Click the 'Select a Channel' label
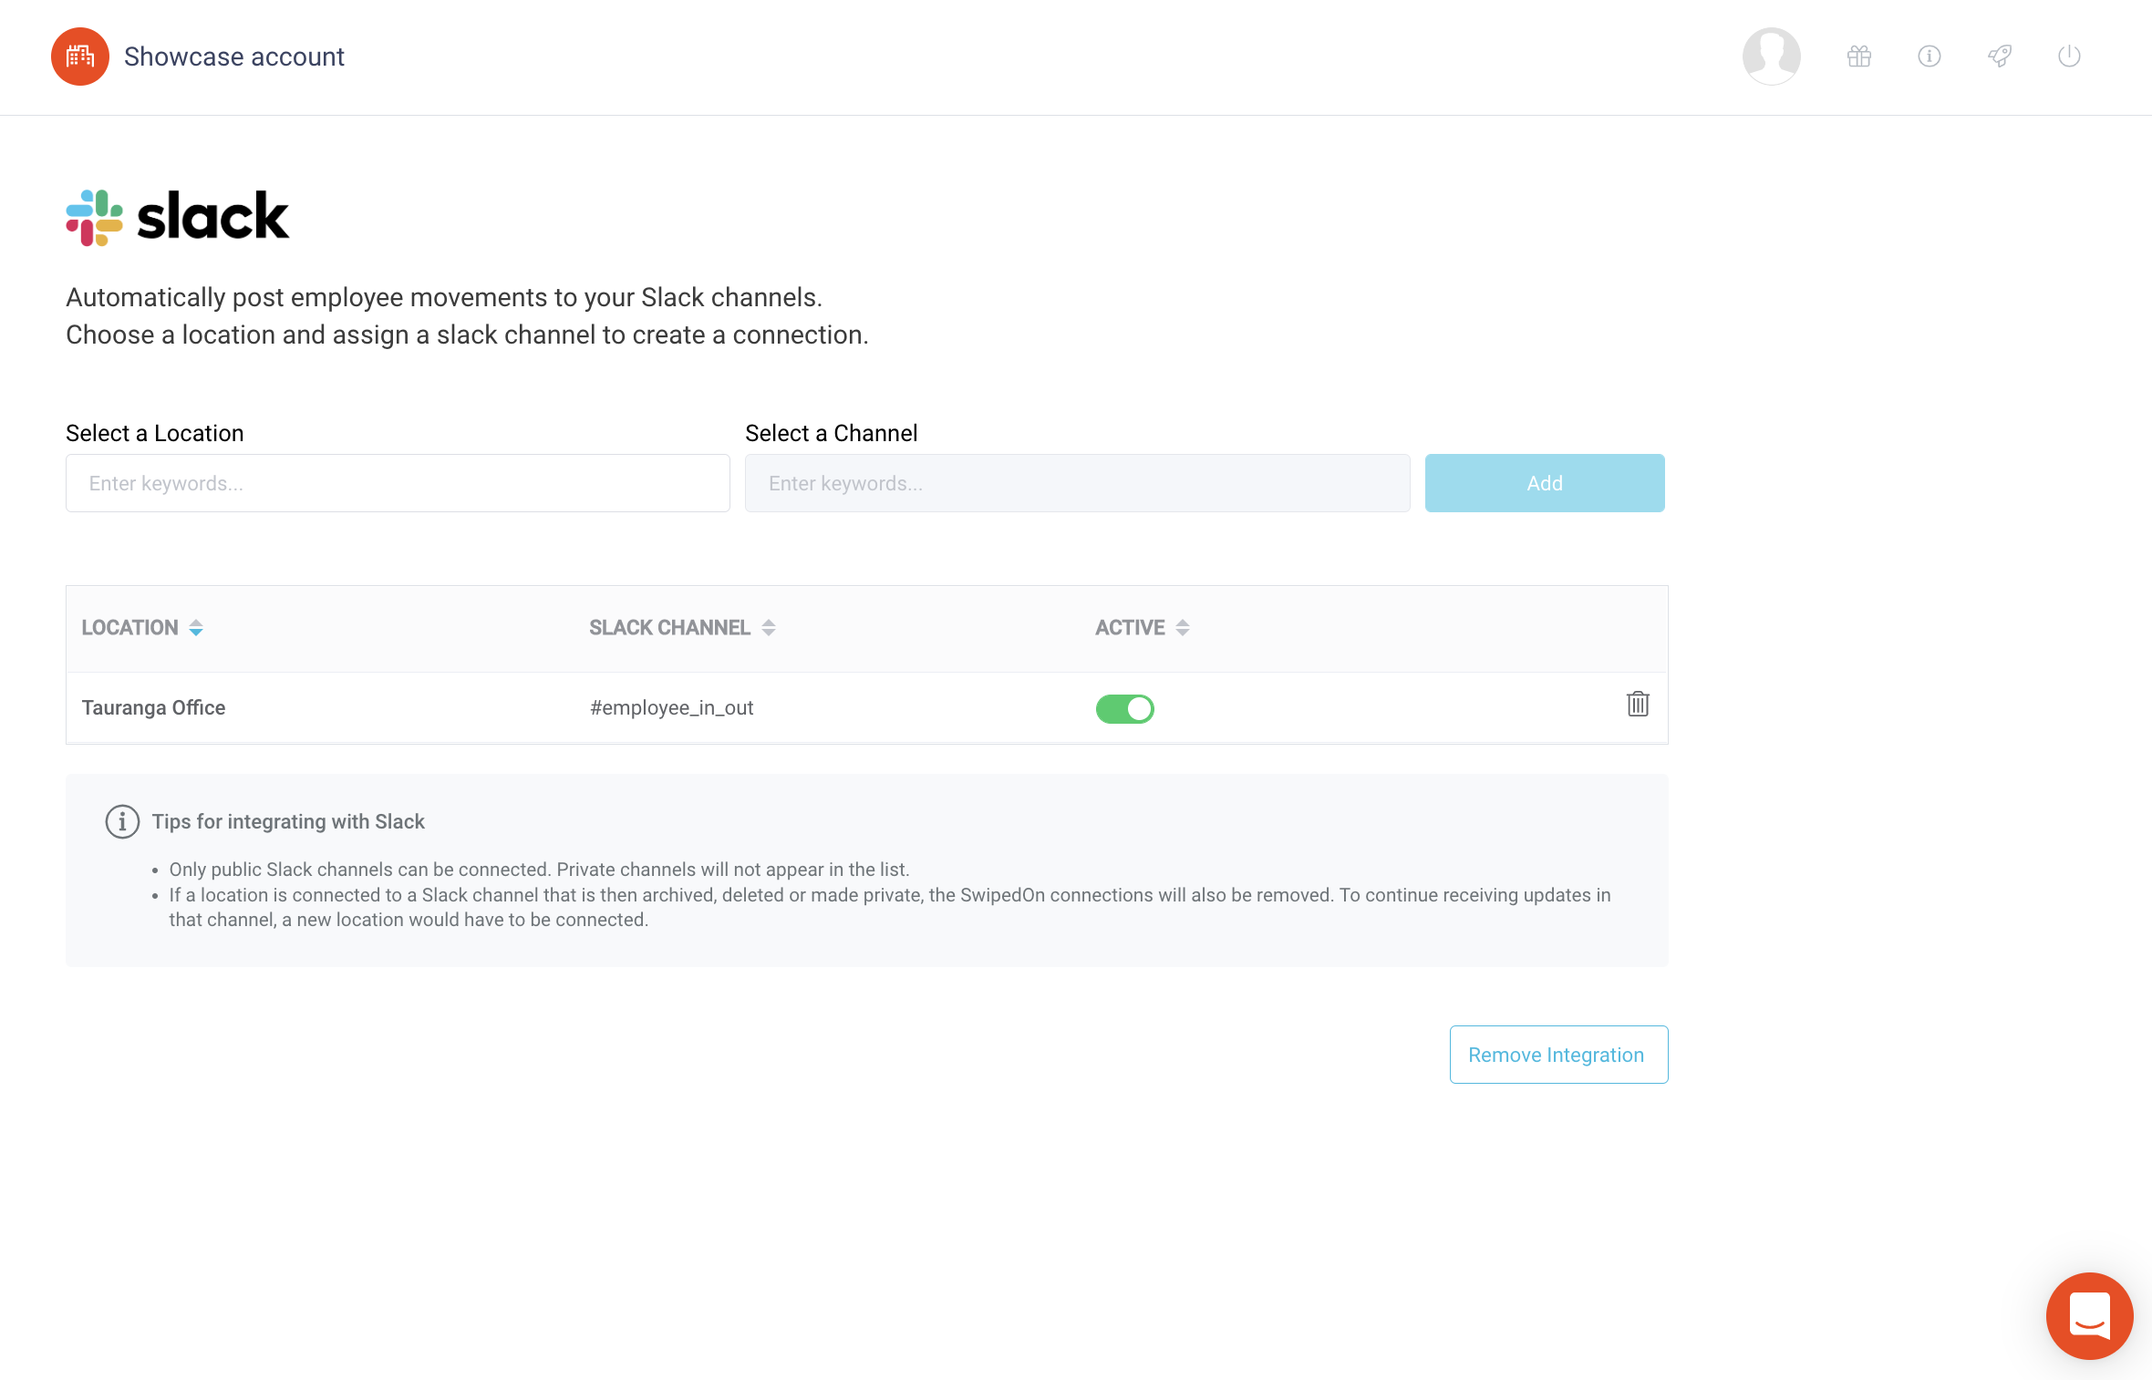Viewport: 2152px width, 1380px height. point(832,433)
